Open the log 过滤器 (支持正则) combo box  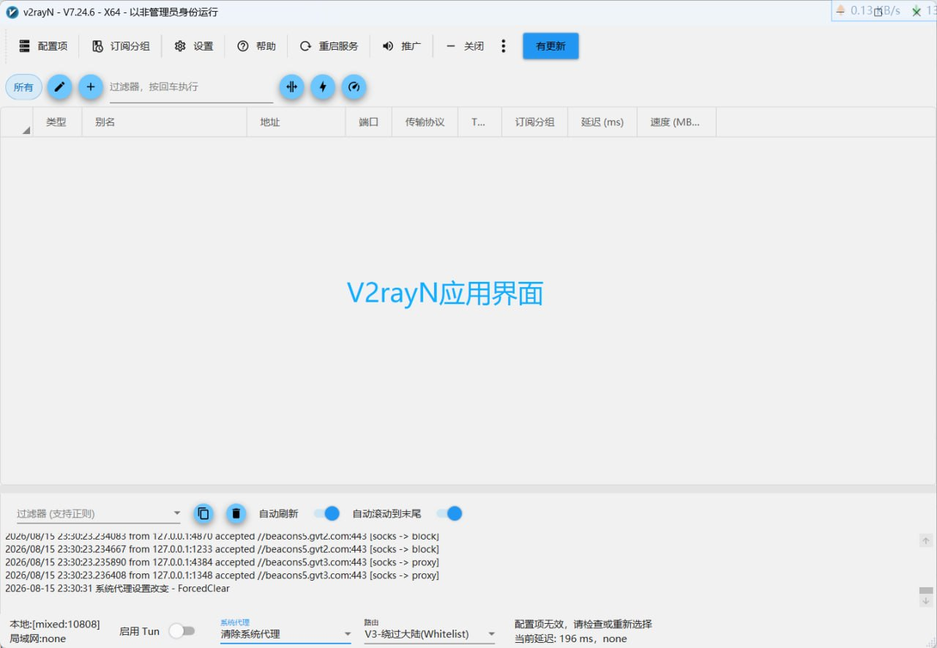(99, 513)
